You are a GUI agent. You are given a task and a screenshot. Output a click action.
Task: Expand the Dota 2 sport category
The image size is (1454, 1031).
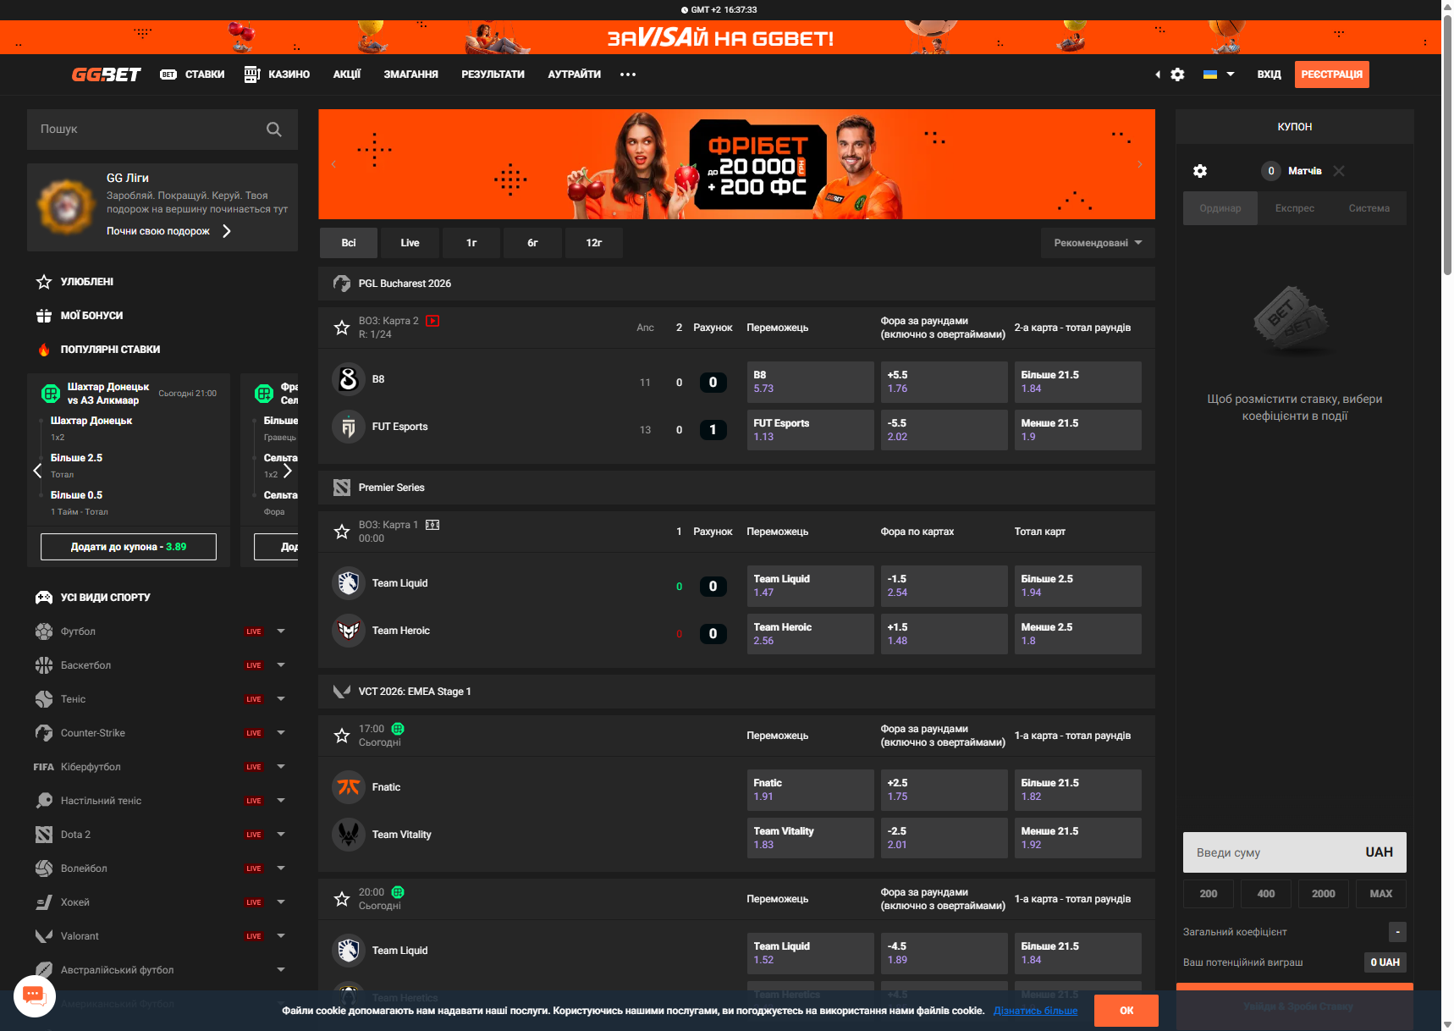point(281,835)
